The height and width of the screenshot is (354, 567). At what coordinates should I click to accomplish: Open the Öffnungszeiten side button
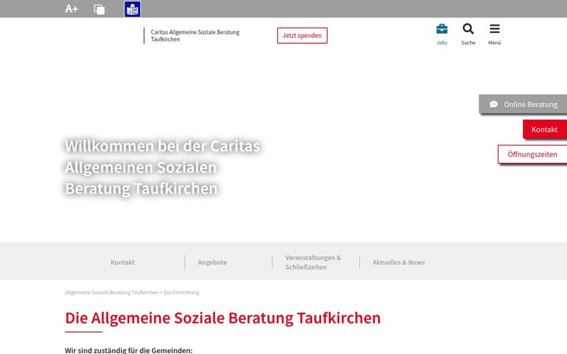[x=532, y=154]
